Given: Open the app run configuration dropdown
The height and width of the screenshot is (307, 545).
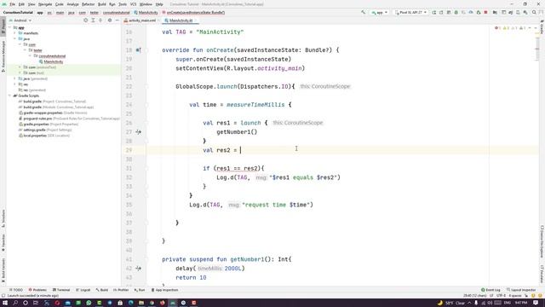Looking at the screenshot, I should pos(380,13).
